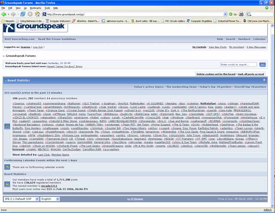Open the File menu
The width and height of the screenshot is (275, 213).
(3, 8)
